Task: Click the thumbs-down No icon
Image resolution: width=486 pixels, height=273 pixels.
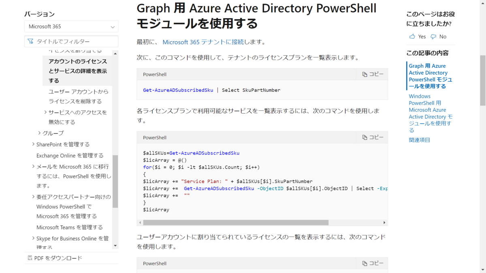Action: 433,36
